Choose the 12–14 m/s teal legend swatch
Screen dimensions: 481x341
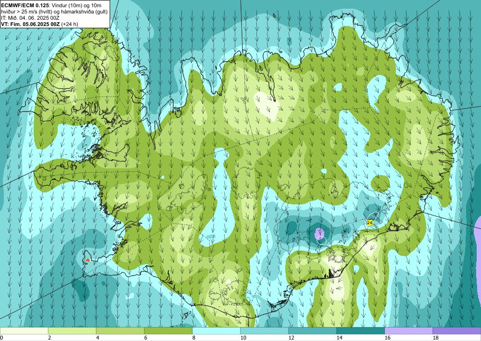pos(313,330)
